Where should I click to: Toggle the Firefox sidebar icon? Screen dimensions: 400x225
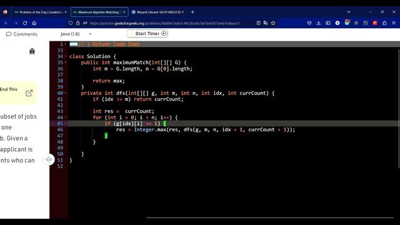[328, 23]
